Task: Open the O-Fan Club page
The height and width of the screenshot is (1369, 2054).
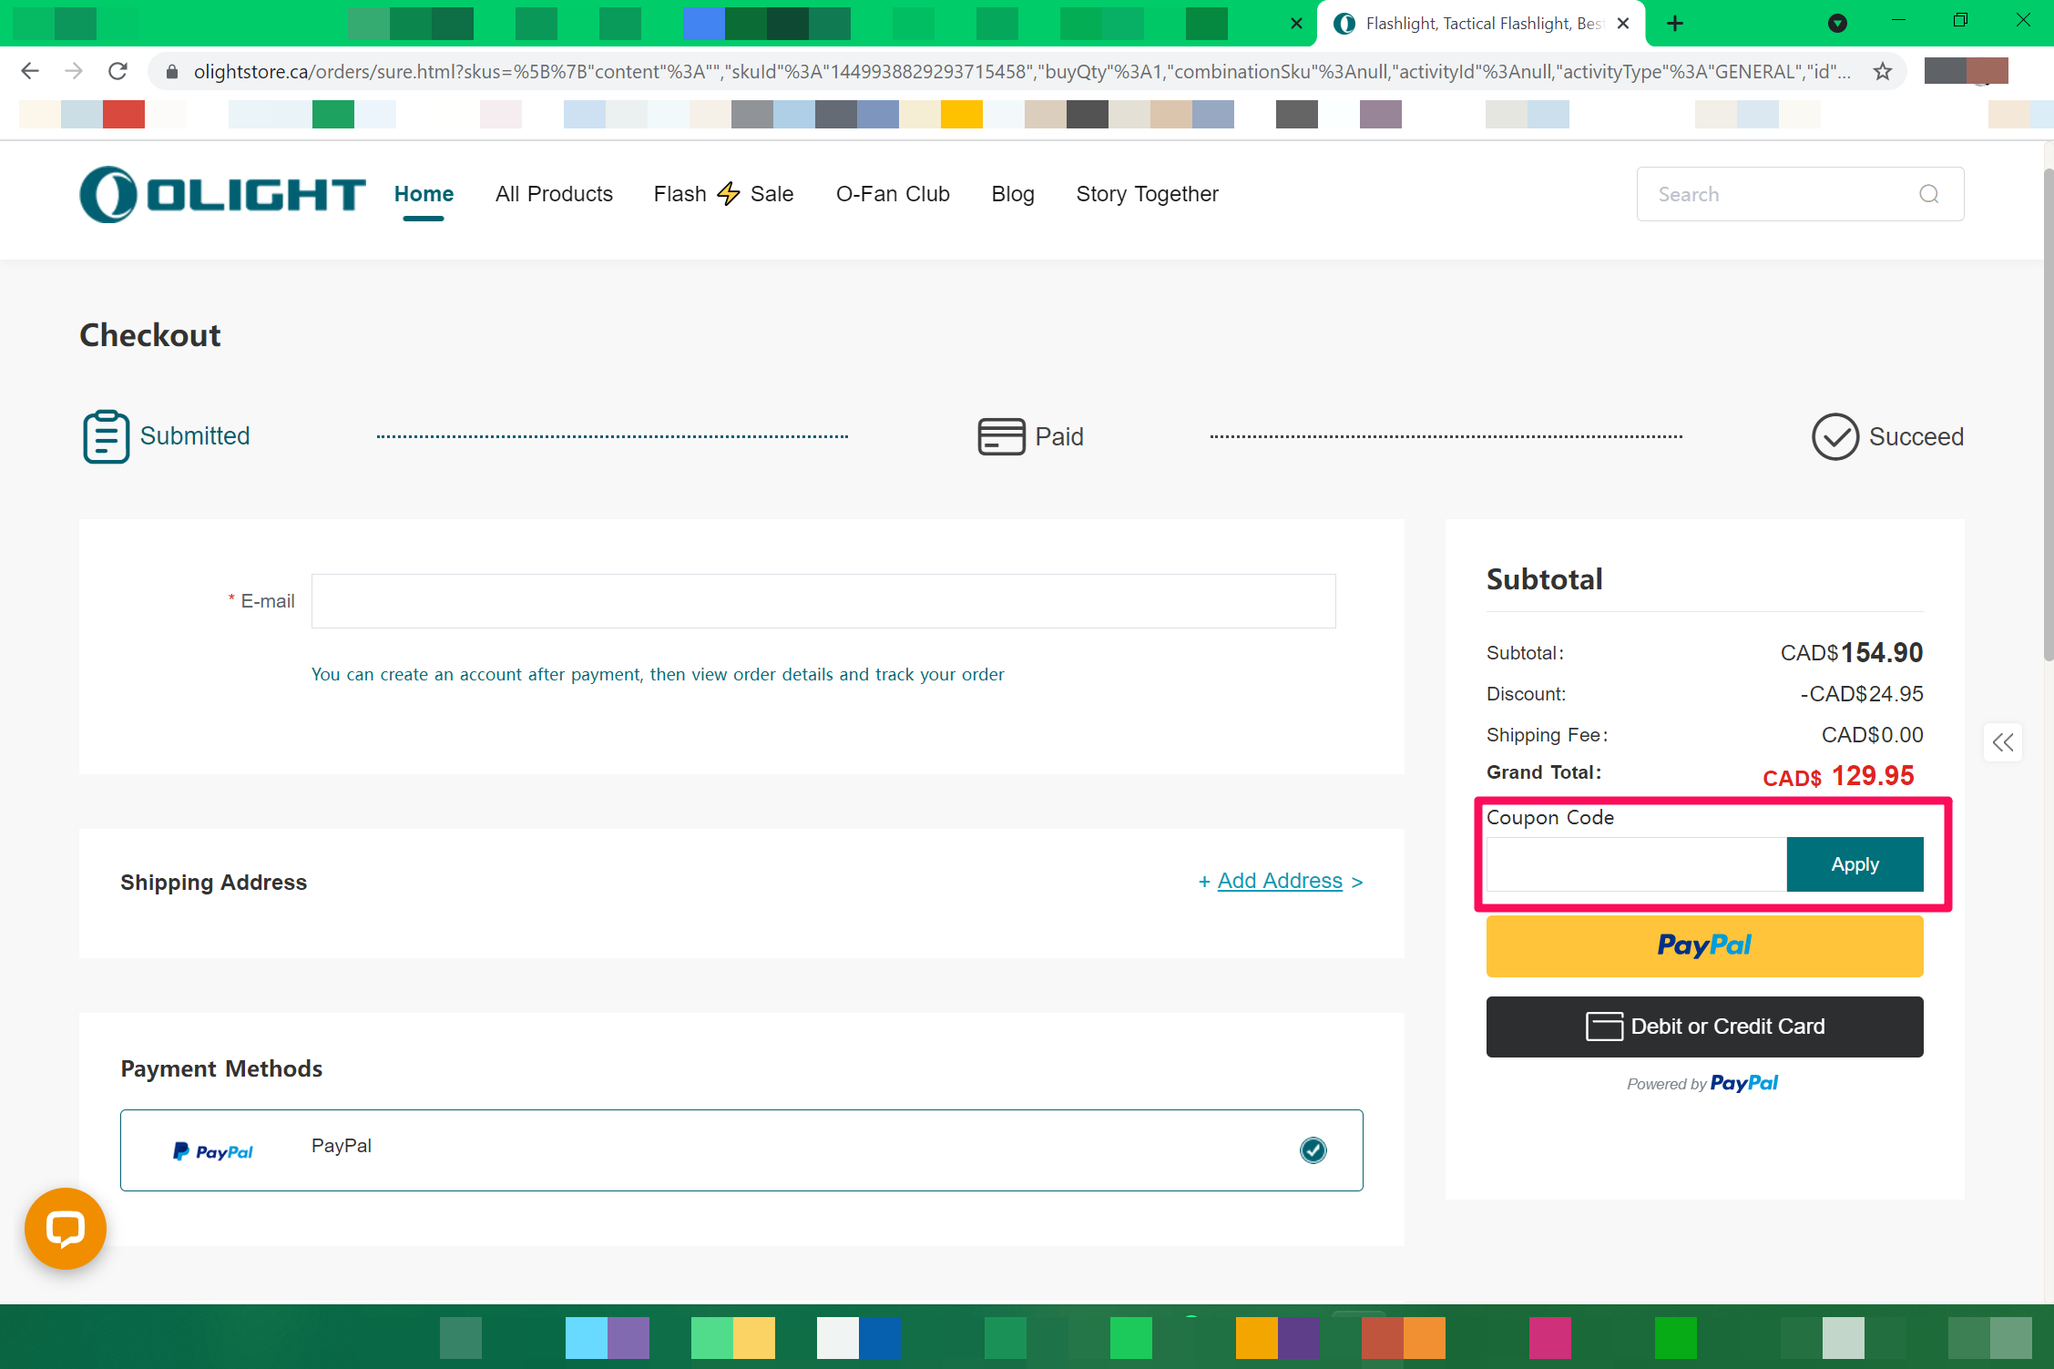Action: [x=893, y=194]
